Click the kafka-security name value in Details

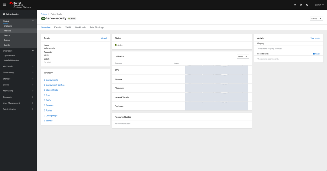coord(50,48)
